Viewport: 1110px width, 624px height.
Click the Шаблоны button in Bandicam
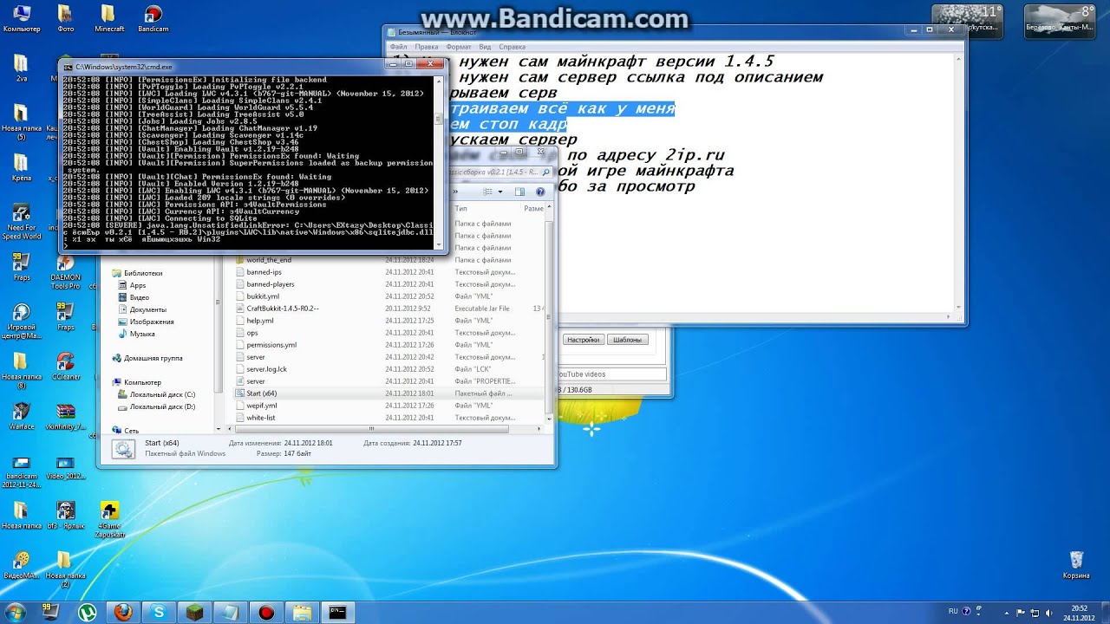[x=628, y=340]
